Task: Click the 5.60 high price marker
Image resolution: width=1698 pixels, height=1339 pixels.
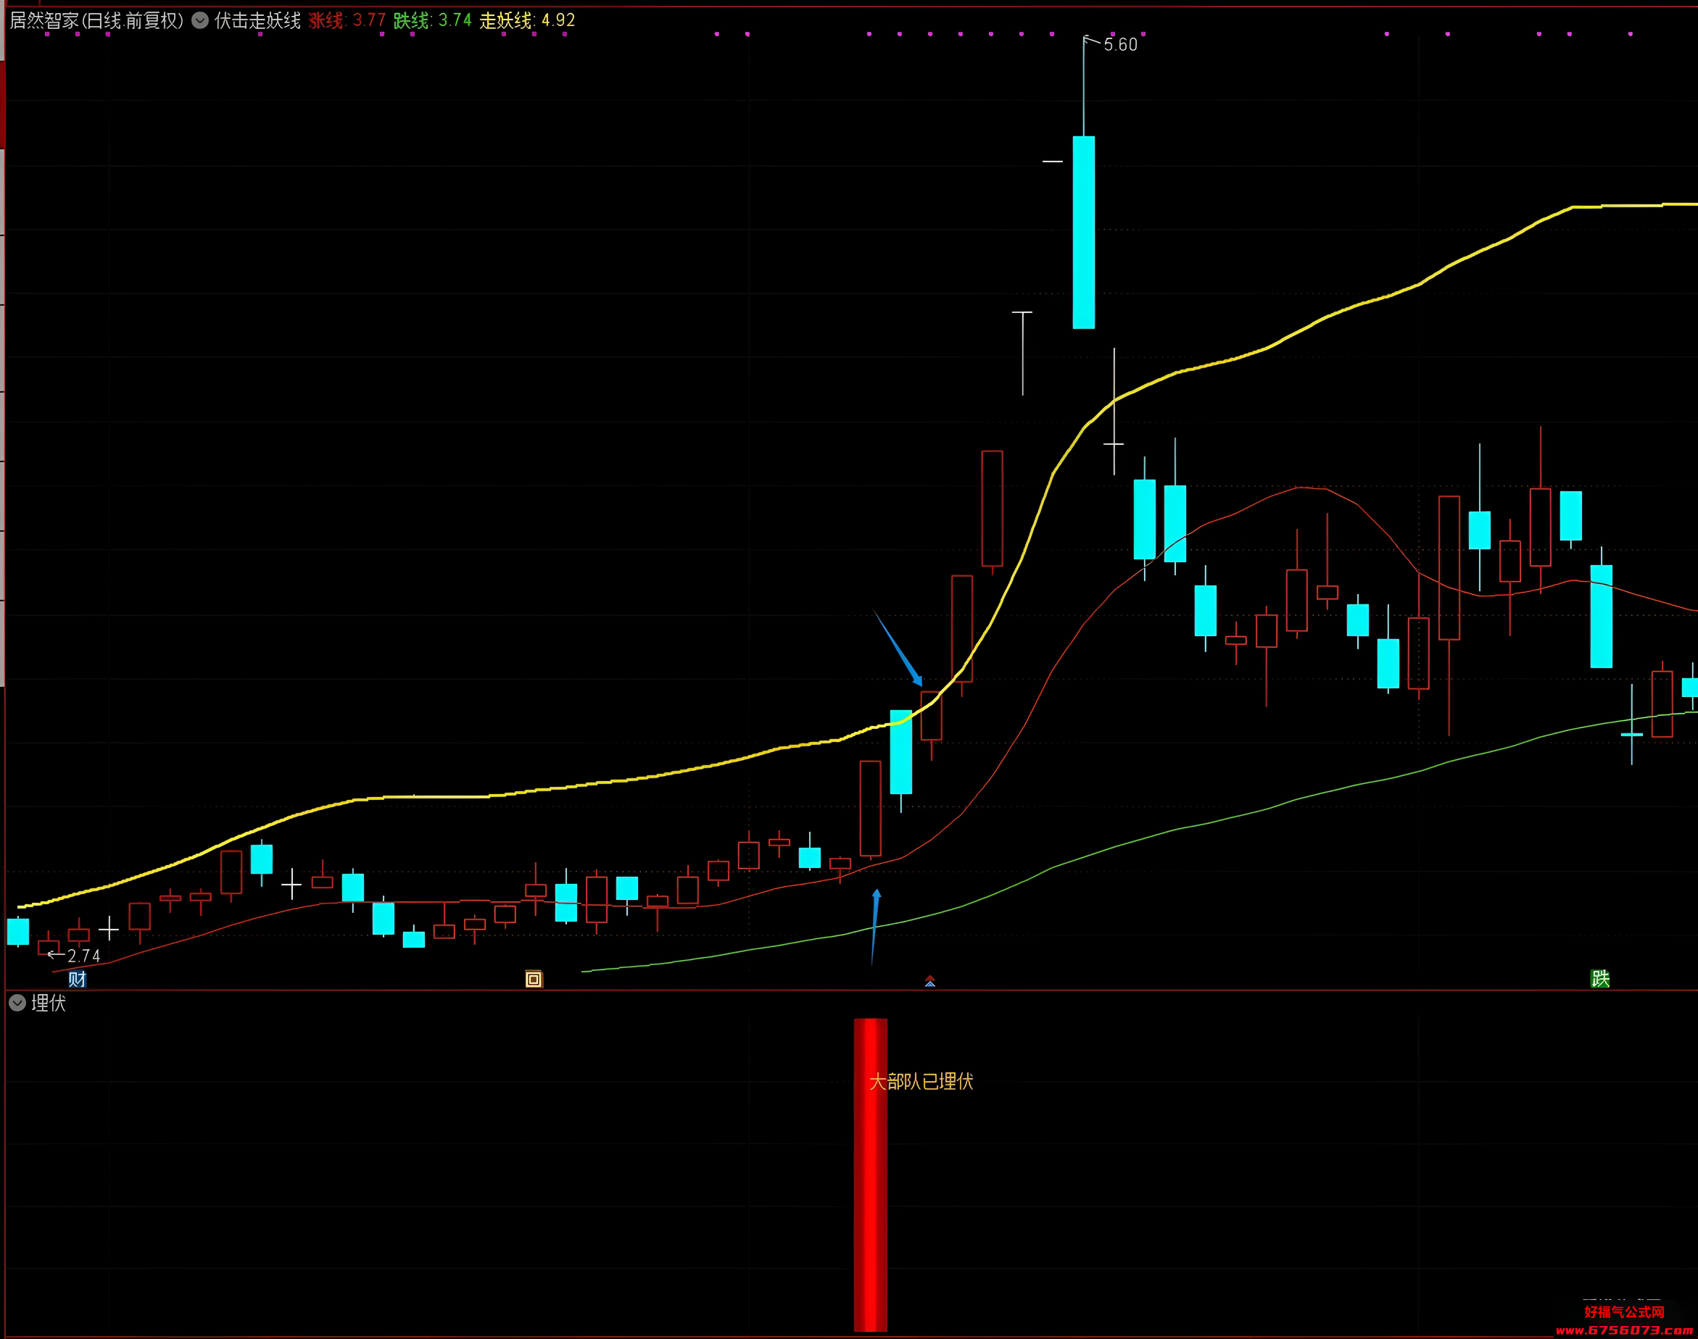Action: click(x=1120, y=45)
